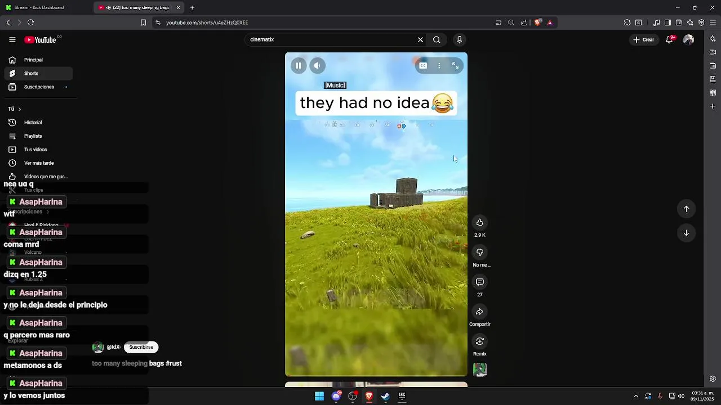Viewport: 721px width, 405px height.
Task: Like the Short with 2.9 K likes
Action: [x=480, y=222]
